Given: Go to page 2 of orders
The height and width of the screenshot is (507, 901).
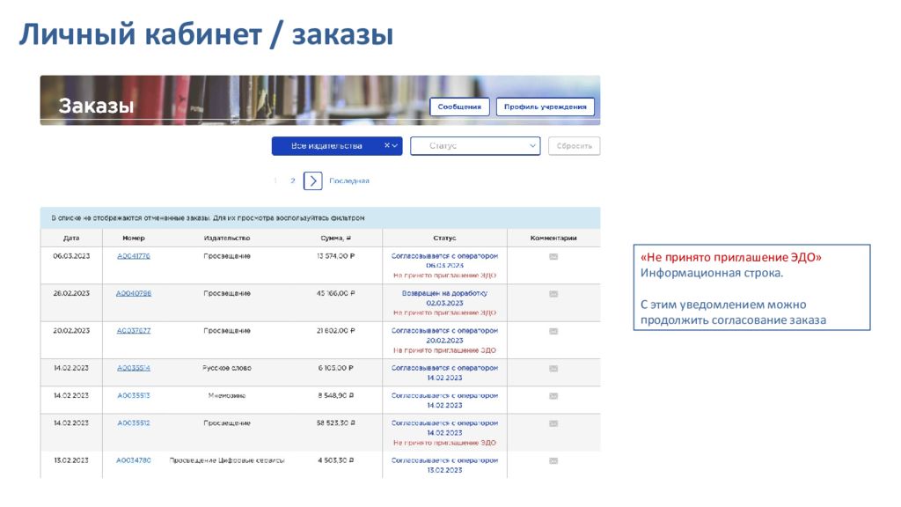Looking at the screenshot, I should tap(292, 181).
